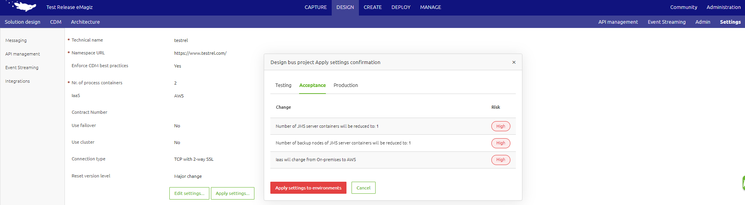The width and height of the screenshot is (745, 205).
Task: Open the Community link
Action: [684, 7]
